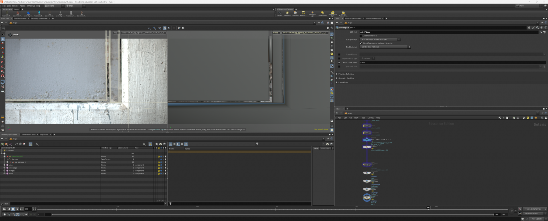Viewport: 548px width, 221px height.
Task: Open the Layout menu in network editor
Action: tap(370, 118)
